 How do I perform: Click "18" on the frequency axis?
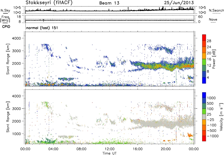[19, 17]
